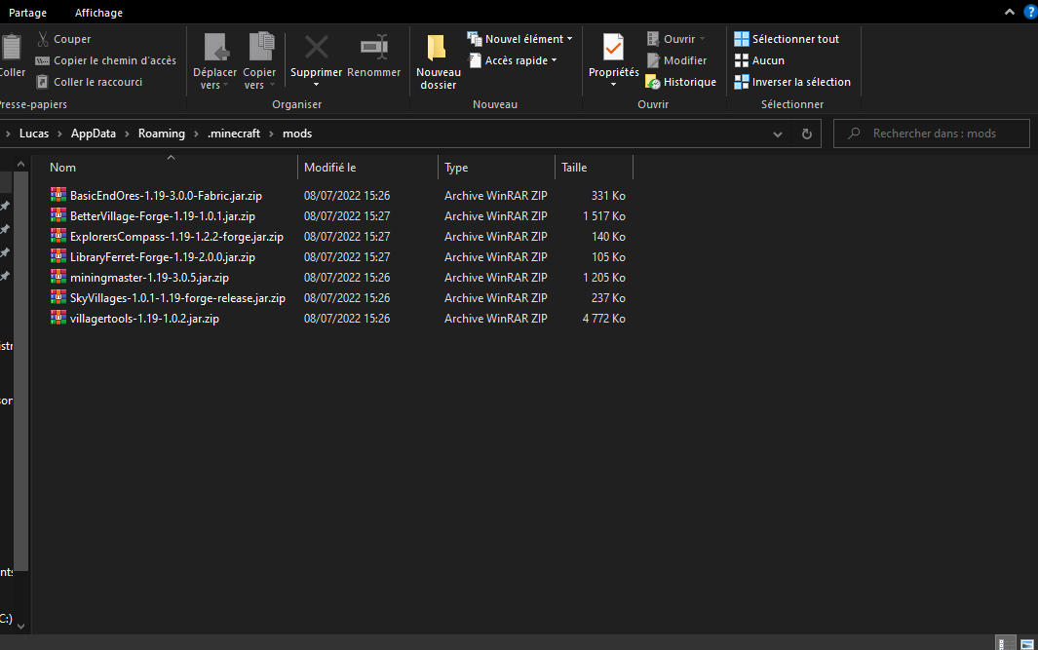Switch to large icons view in status bar
This screenshot has width=1038, height=650.
tap(1026, 643)
